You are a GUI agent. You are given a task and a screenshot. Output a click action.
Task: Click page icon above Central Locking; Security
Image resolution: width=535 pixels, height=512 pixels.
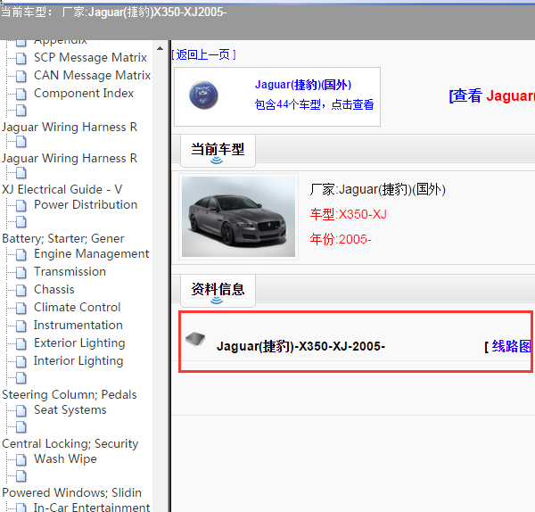tap(21, 427)
